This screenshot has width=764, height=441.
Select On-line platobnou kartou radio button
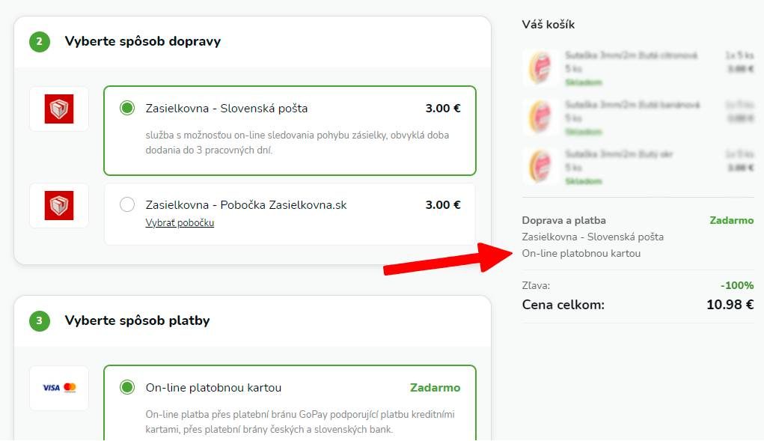(x=127, y=387)
